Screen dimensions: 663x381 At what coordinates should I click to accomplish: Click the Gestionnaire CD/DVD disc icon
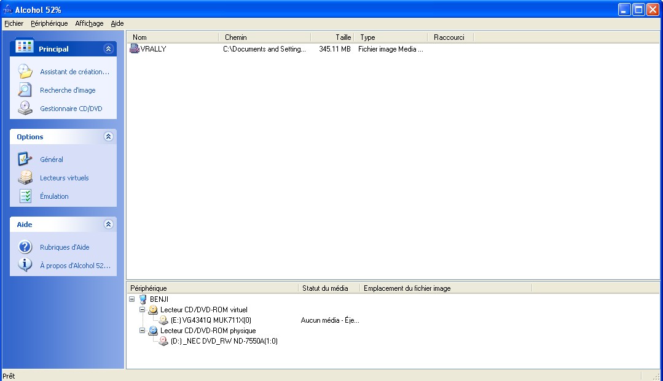pos(25,108)
